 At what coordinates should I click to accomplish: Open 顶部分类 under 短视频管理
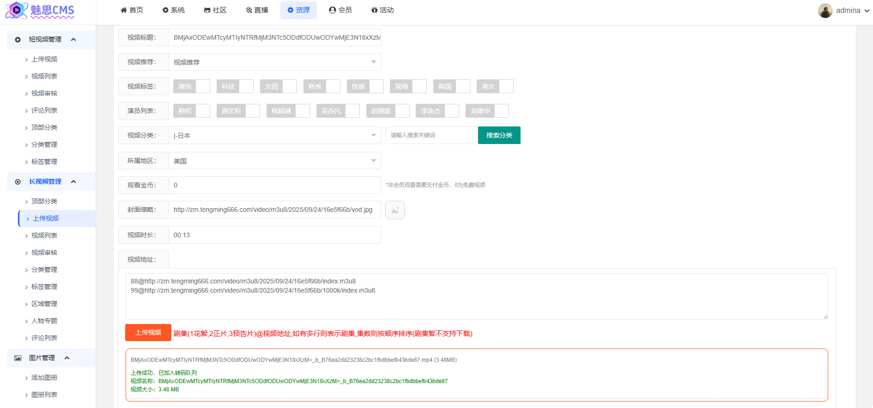[44, 127]
